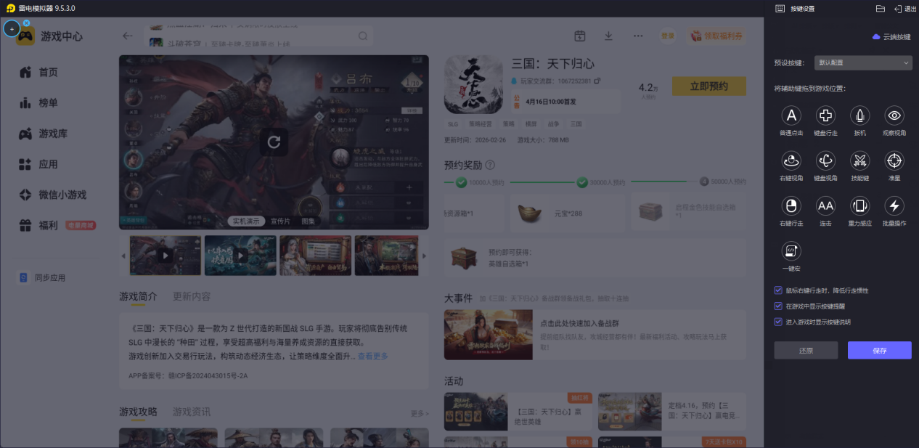Open the 预设按键 默认配置 dropdown
Screen dimensions: 919x448
pyautogui.click(x=863, y=63)
